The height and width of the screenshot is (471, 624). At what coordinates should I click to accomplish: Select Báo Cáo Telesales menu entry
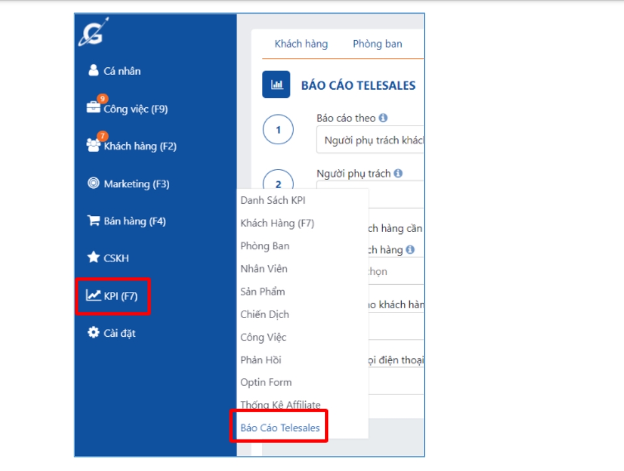tap(280, 428)
